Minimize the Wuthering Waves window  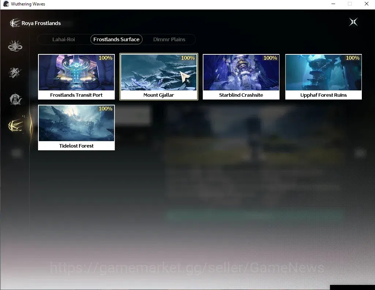(x=333, y=4)
